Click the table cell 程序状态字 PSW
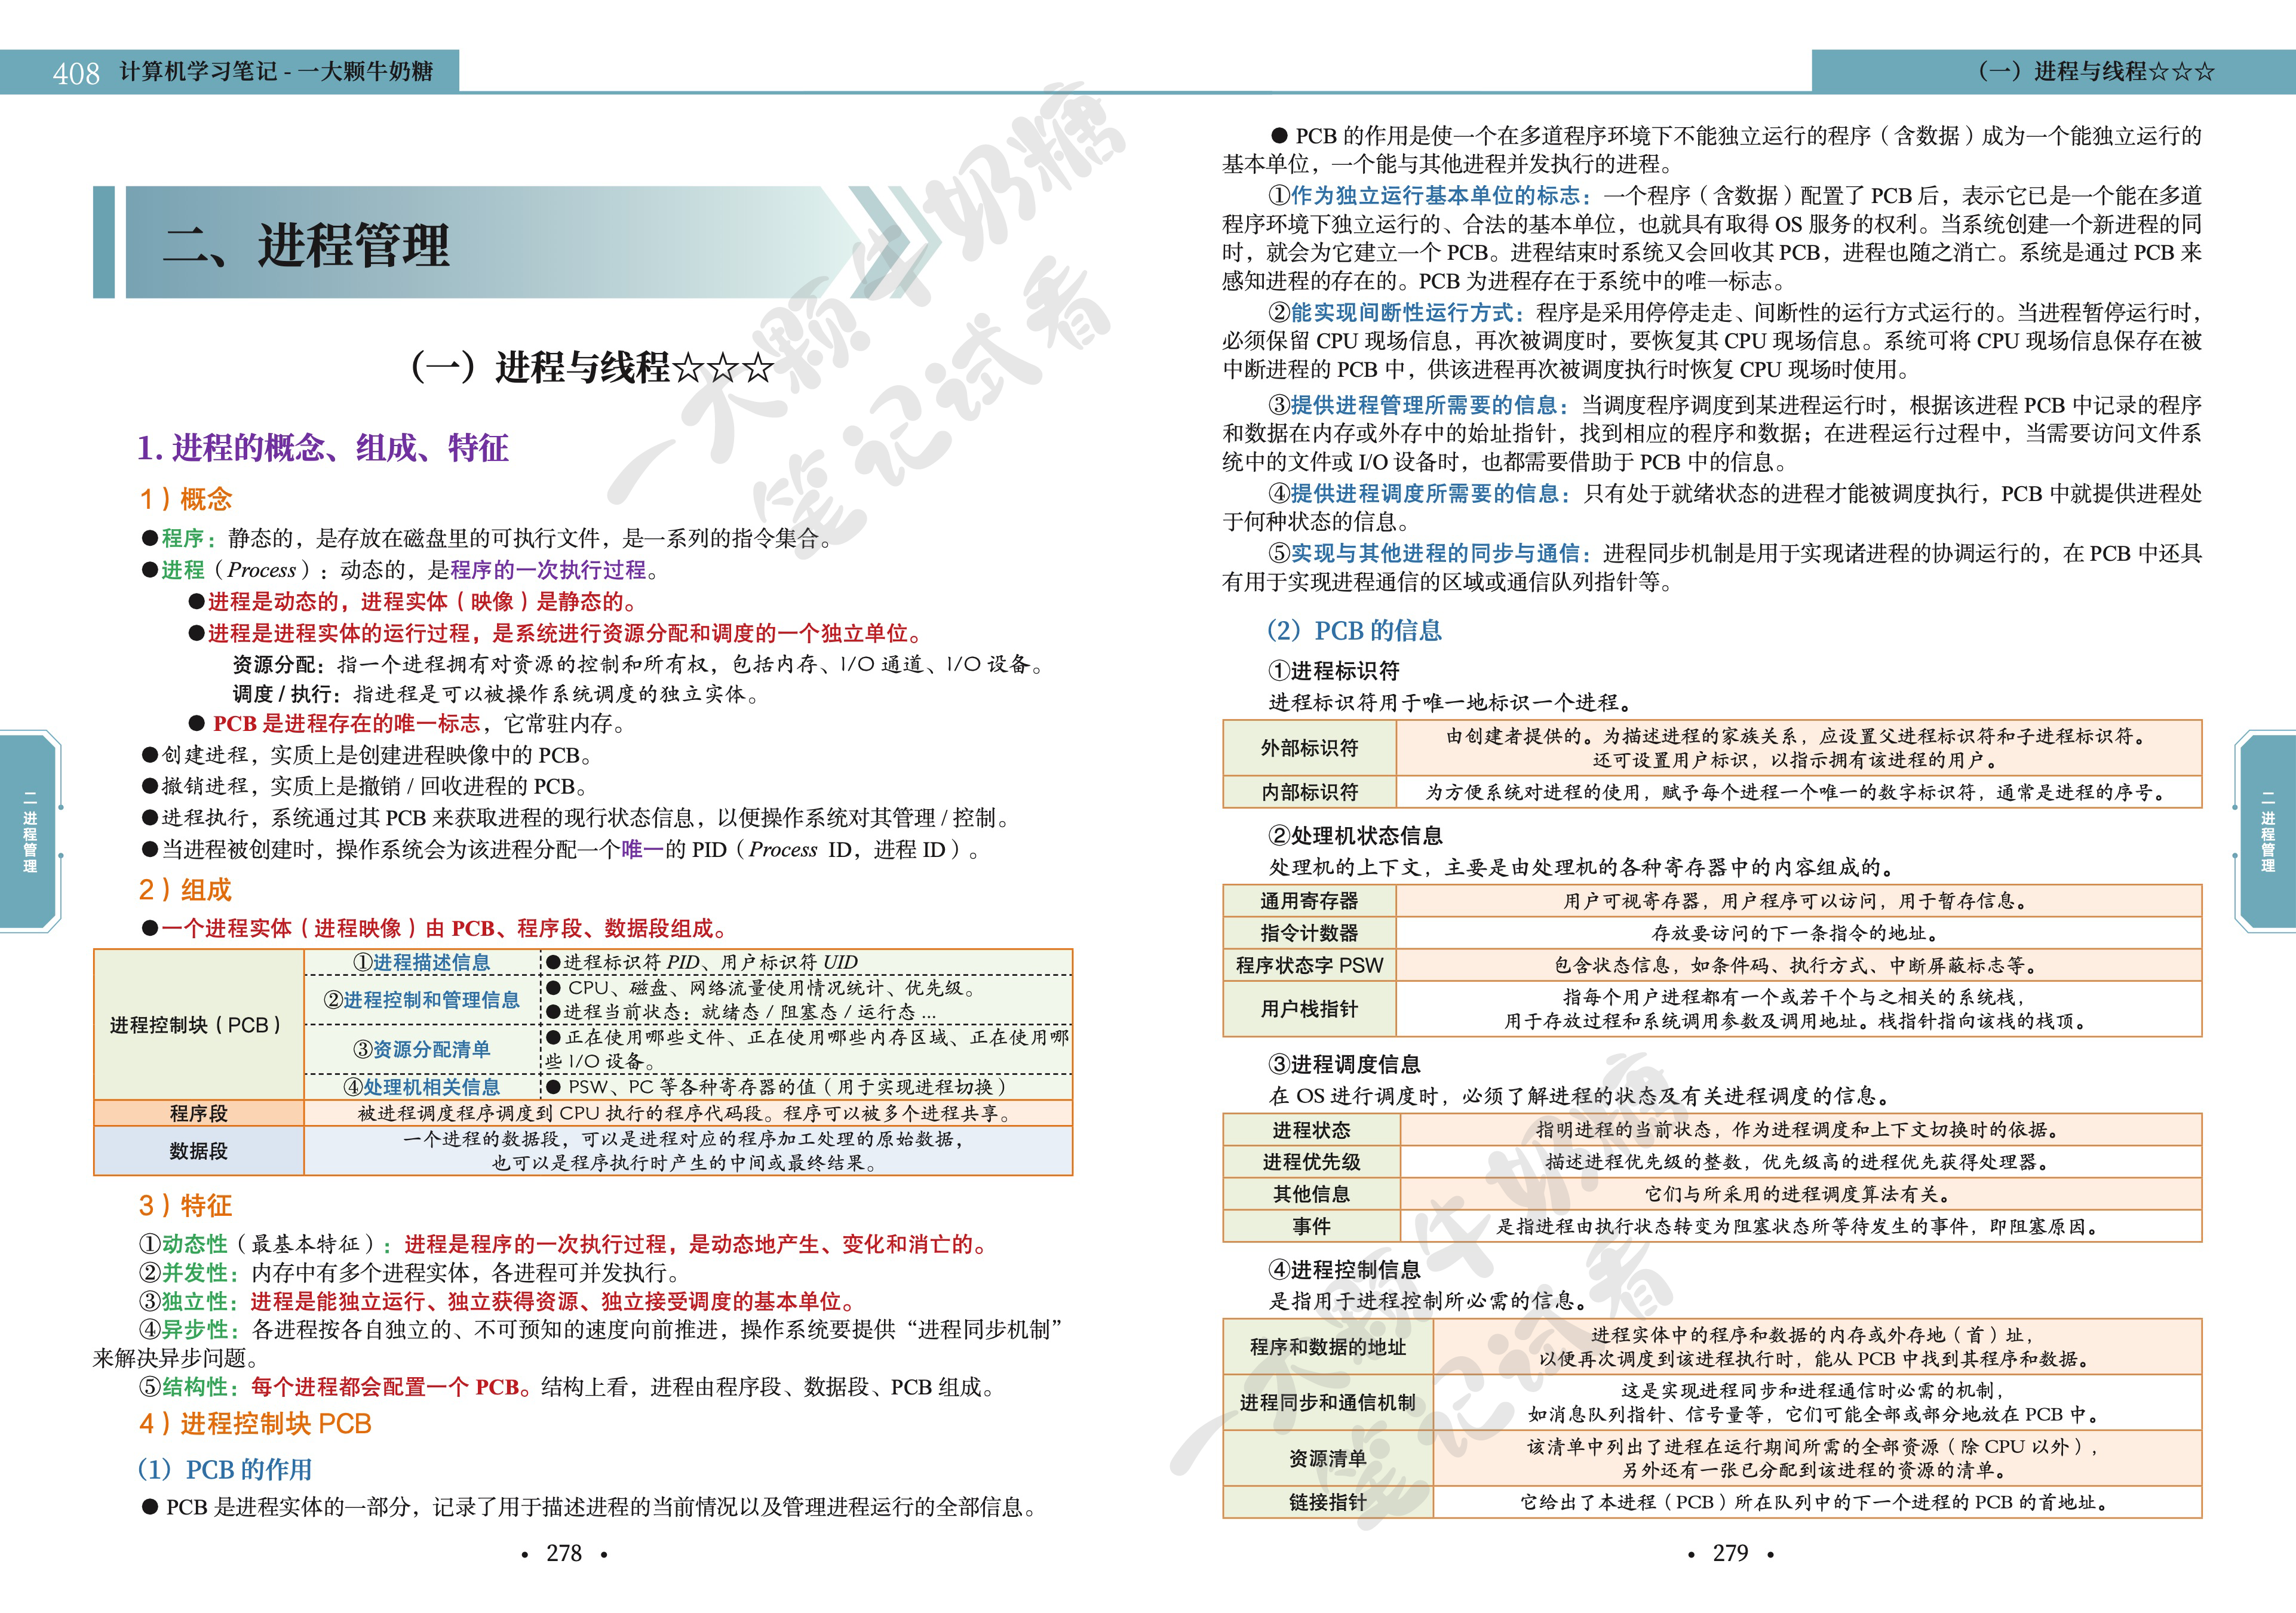 (1310, 965)
